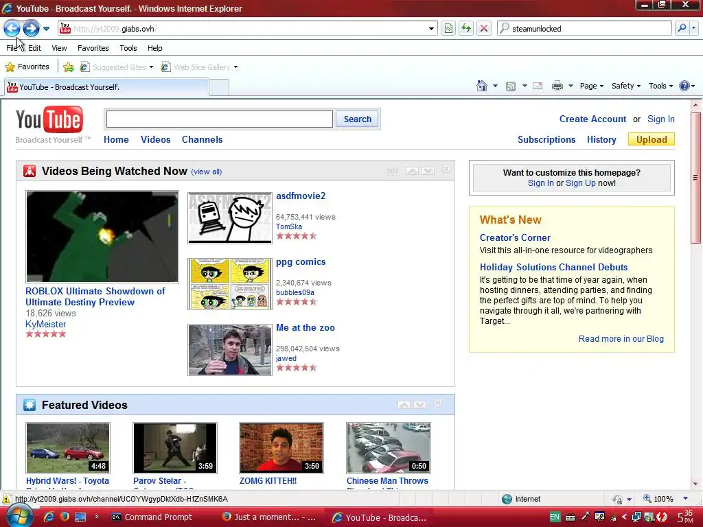This screenshot has width=703, height=527.
Task: Open the search provider dropdown arrow
Action: (x=694, y=28)
